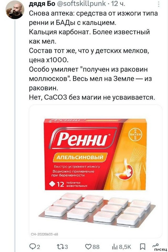Click the Bayer logo on the box

135,134
